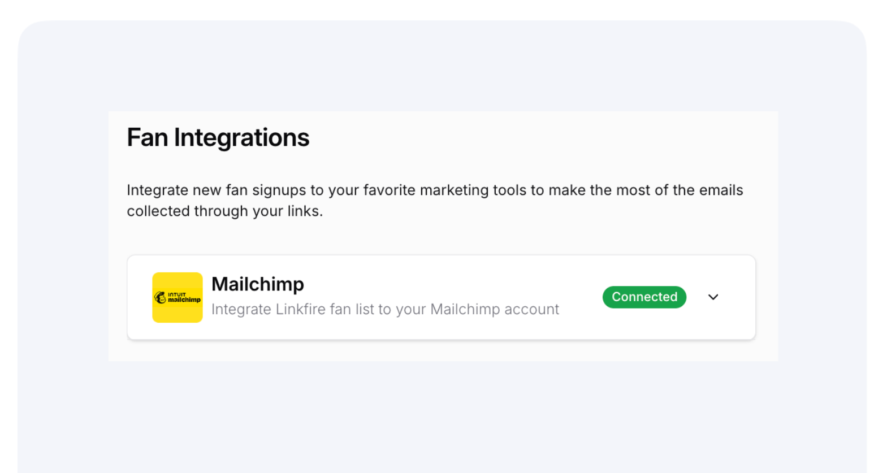
Task: Click the green Connected status badge
Action: [644, 297]
